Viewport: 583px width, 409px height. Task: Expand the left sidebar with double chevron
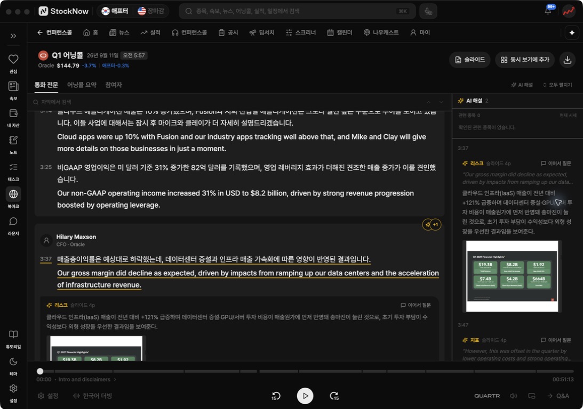coord(13,36)
